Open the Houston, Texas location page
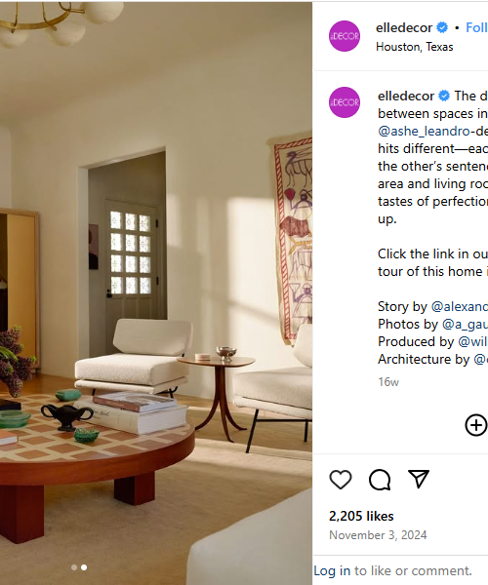488x585 pixels. 415,47
